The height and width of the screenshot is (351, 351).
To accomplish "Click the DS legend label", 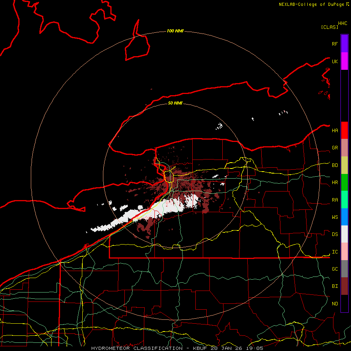I will pos(335,234).
